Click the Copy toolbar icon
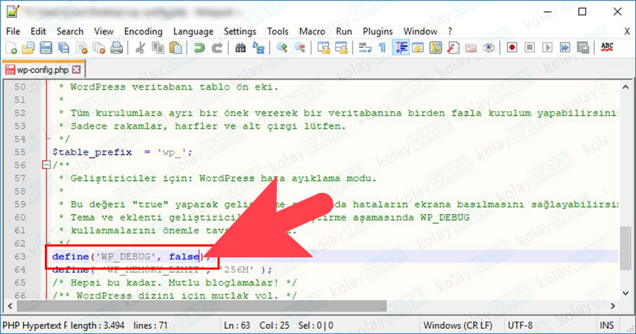This screenshot has height=334, width=636. coord(158,48)
